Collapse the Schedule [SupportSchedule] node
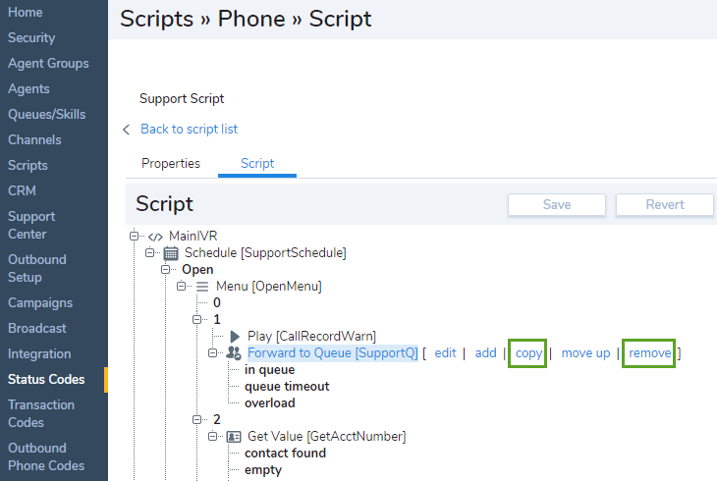Viewport: 717px width, 481px height. [x=150, y=253]
